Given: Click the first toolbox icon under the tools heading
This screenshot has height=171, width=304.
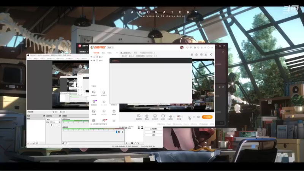Looking at the screenshot, I should coord(94,92).
